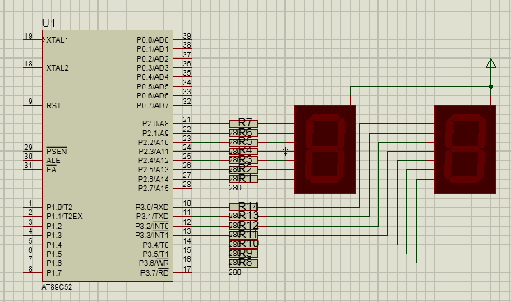This screenshot has width=511, height=302.
Task: Click the AT89C52 part value label
Action: (57, 287)
